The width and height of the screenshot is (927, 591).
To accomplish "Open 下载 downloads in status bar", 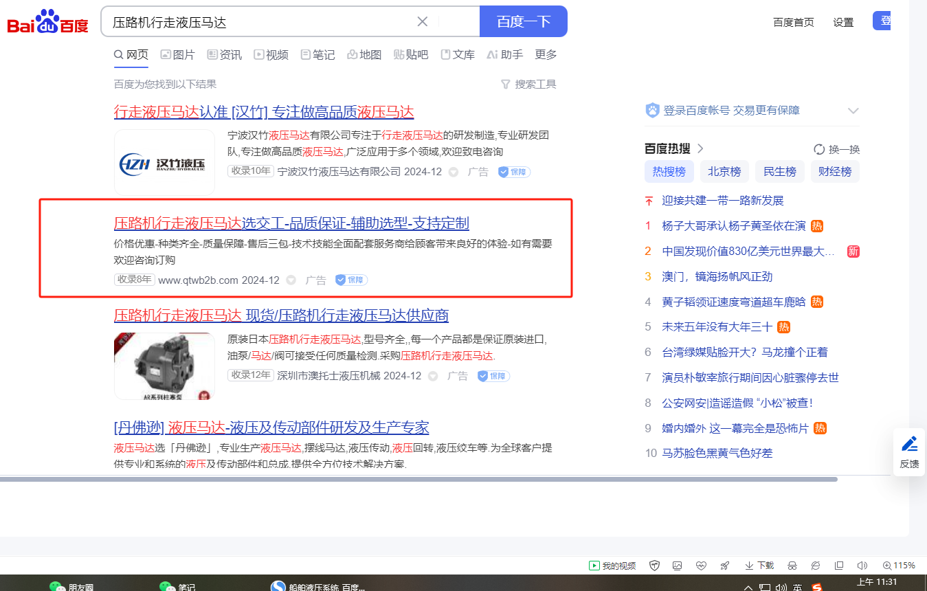I will pyautogui.click(x=759, y=566).
